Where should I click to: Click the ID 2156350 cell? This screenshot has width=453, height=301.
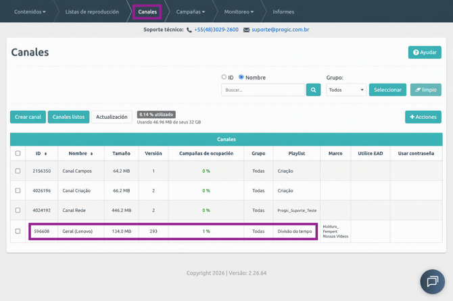click(42, 171)
